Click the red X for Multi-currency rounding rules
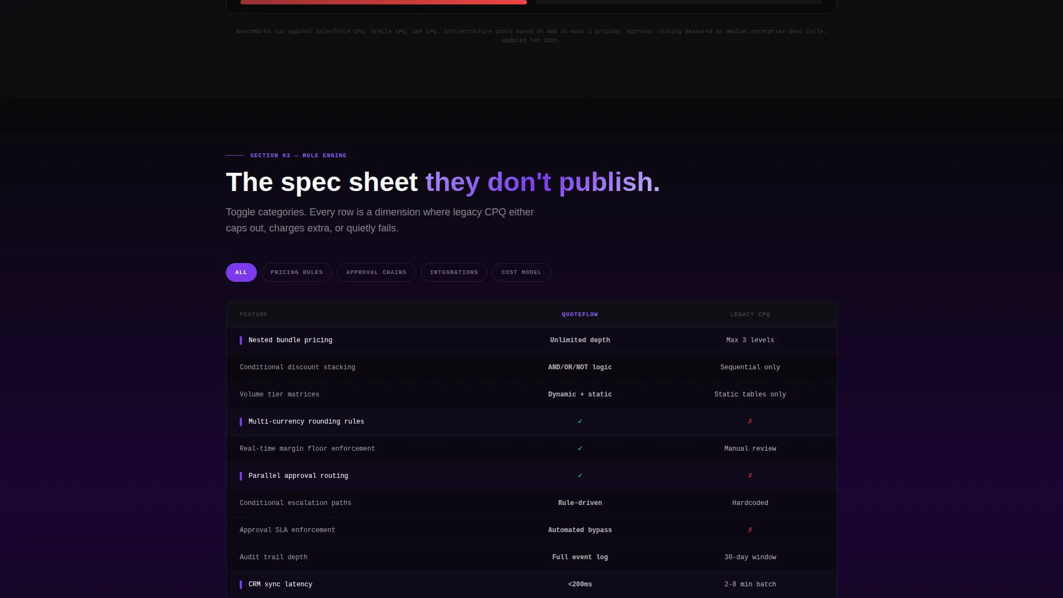1063x598 pixels. point(750,421)
